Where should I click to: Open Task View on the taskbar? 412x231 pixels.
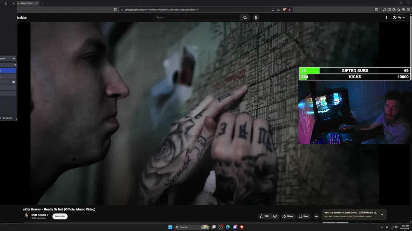pyautogui.click(x=213, y=227)
